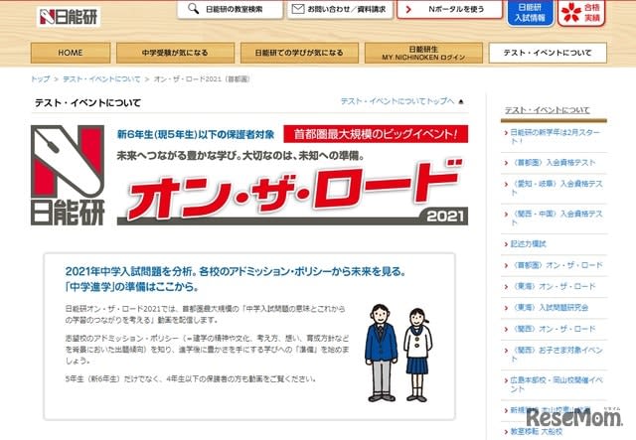Click the paragraph starting 志望校のアドミッション・ポリシー
This screenshot has height=440, width=636.
pos(208,350)
